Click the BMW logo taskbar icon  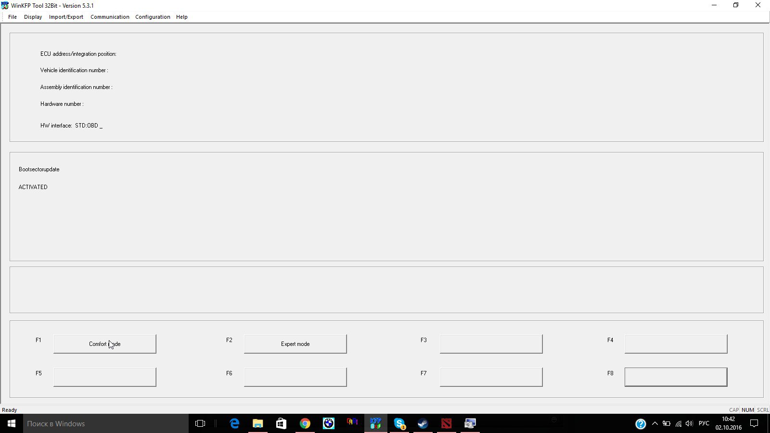point(329,423)
